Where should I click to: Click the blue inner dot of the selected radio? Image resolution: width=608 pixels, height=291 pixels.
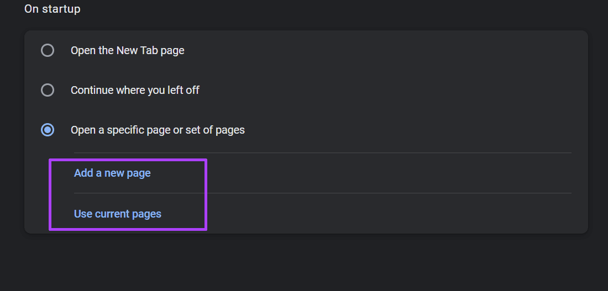pyautogui.click(x=48, y=130)
